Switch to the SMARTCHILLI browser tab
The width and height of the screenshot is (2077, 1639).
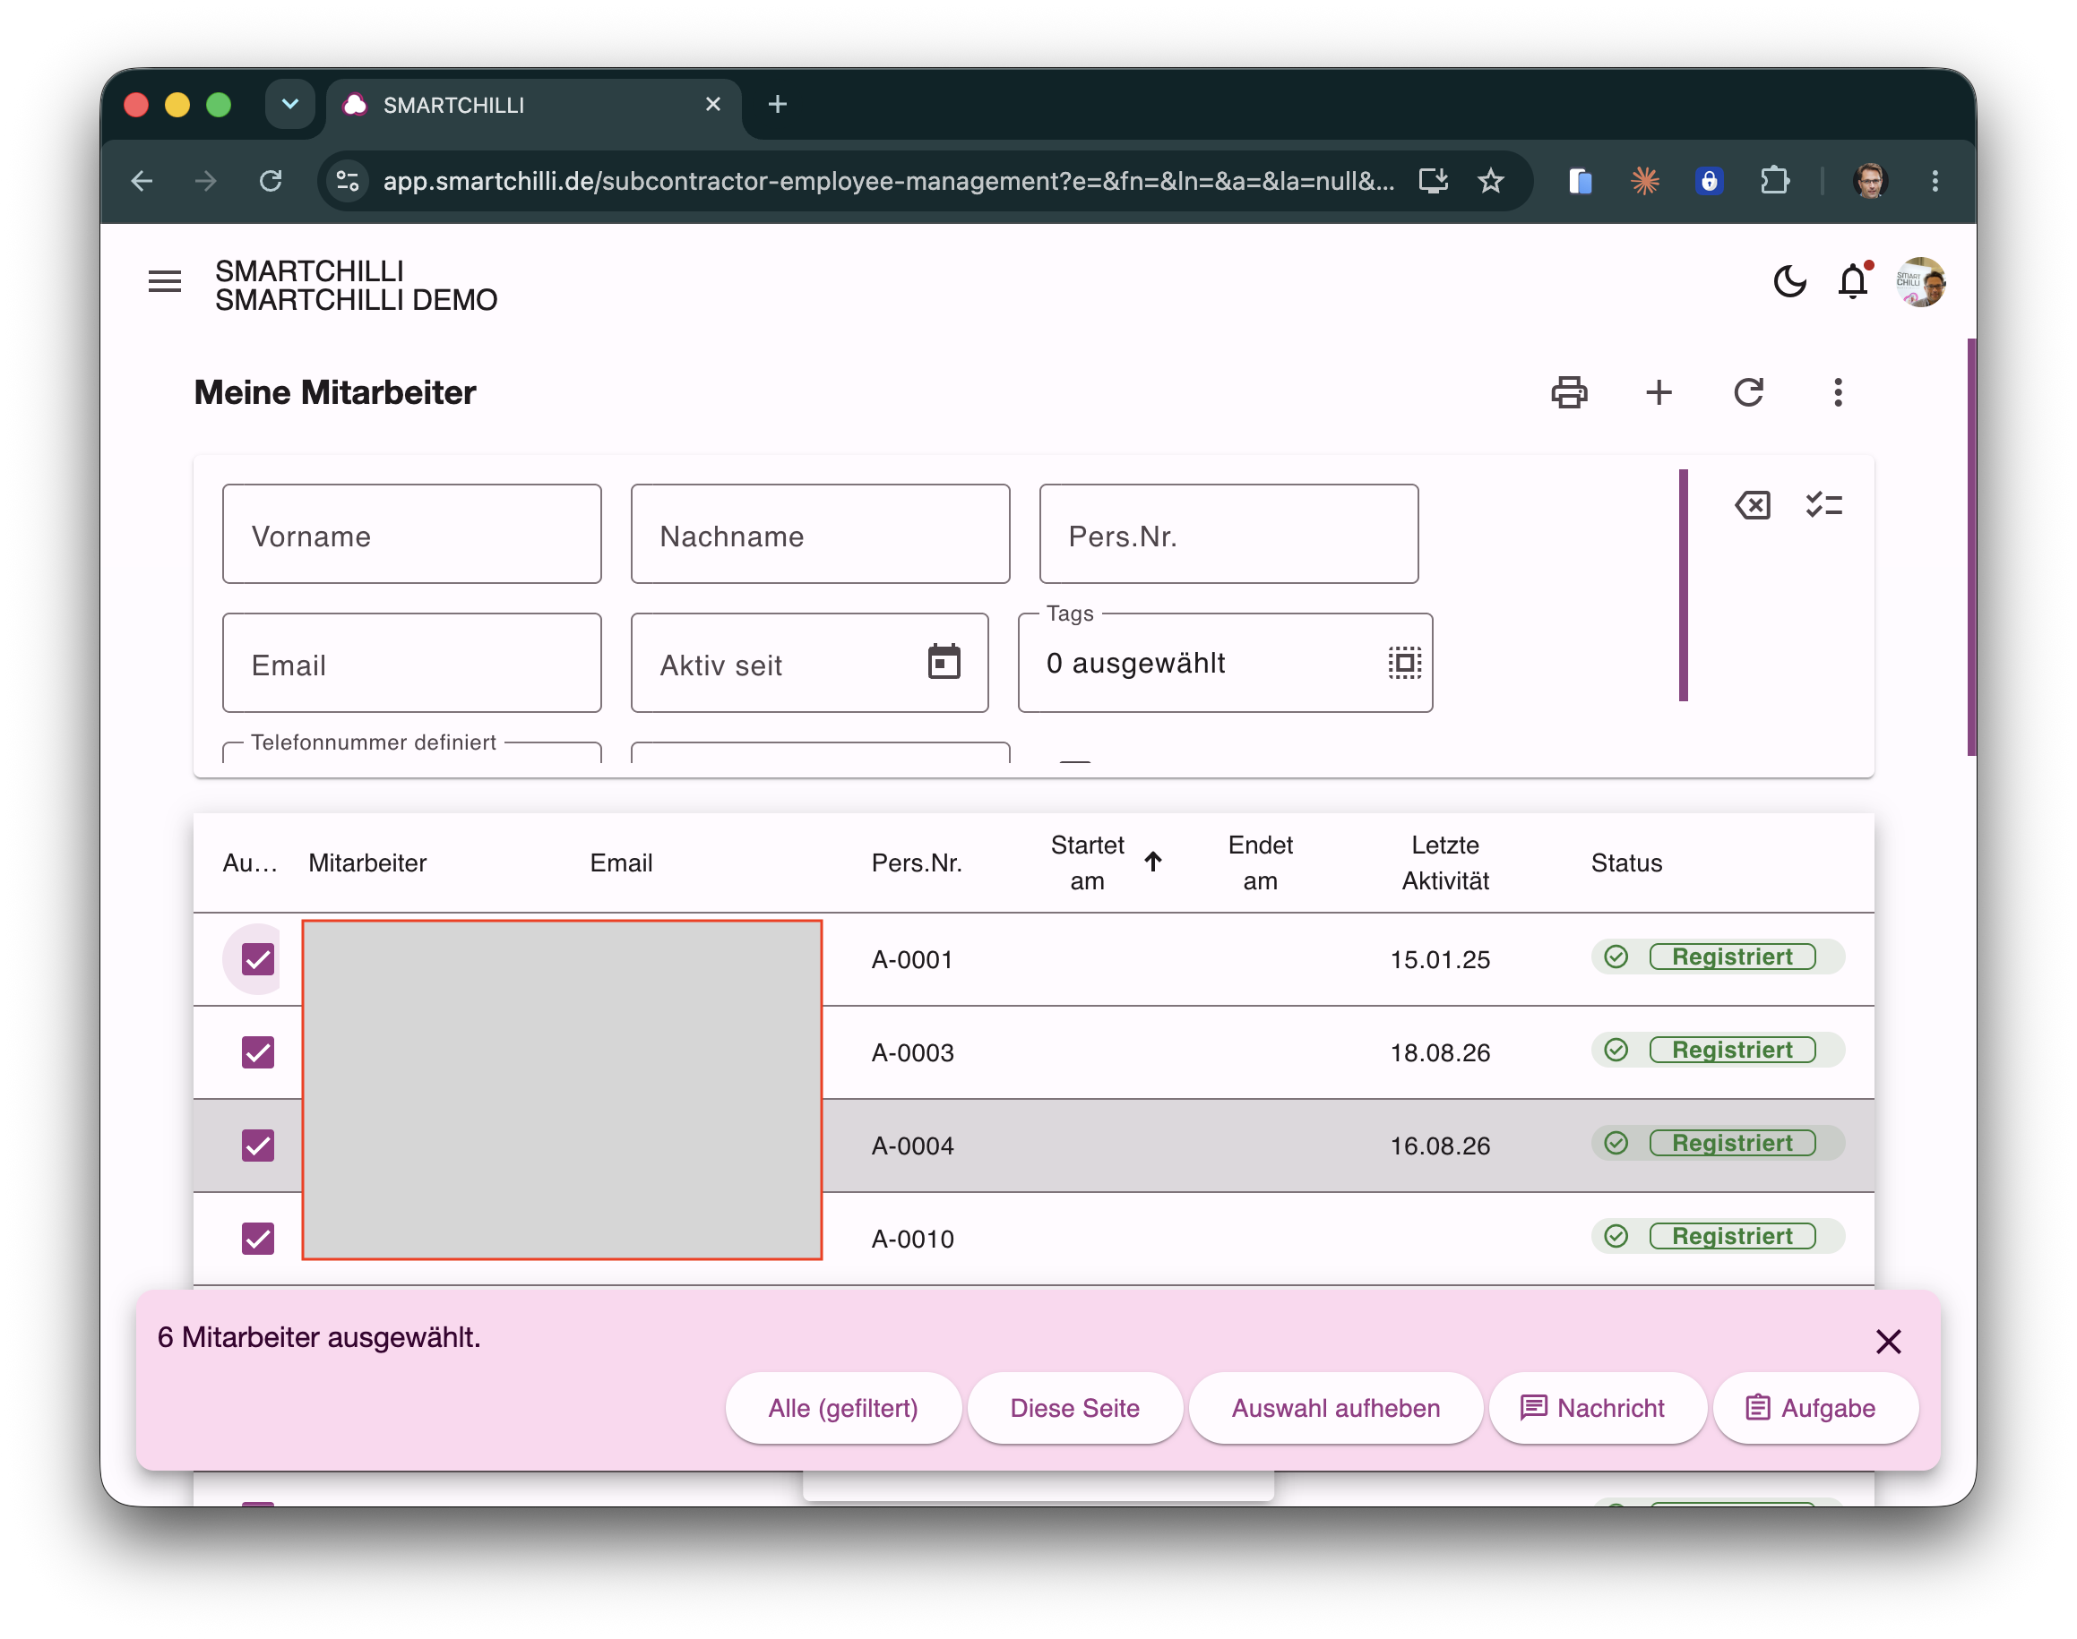click(x=532, y=105)
